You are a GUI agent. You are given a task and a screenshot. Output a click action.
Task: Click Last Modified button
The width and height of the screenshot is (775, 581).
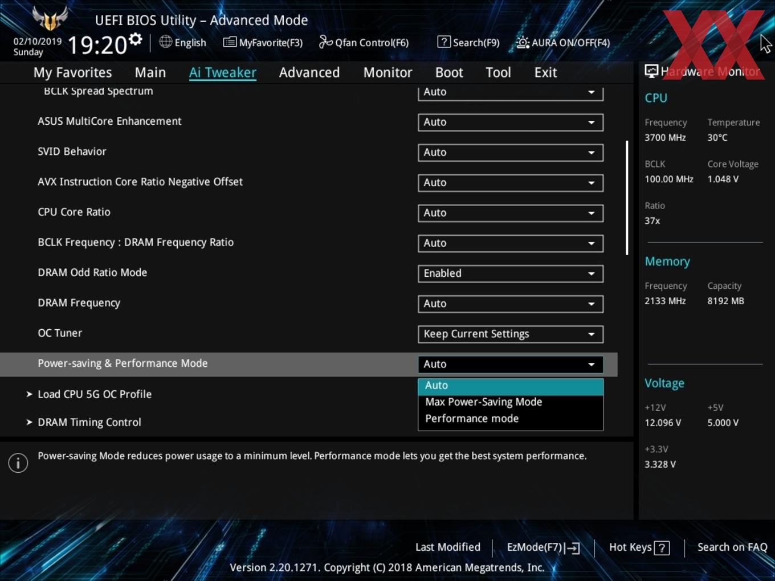coord(447,547)
